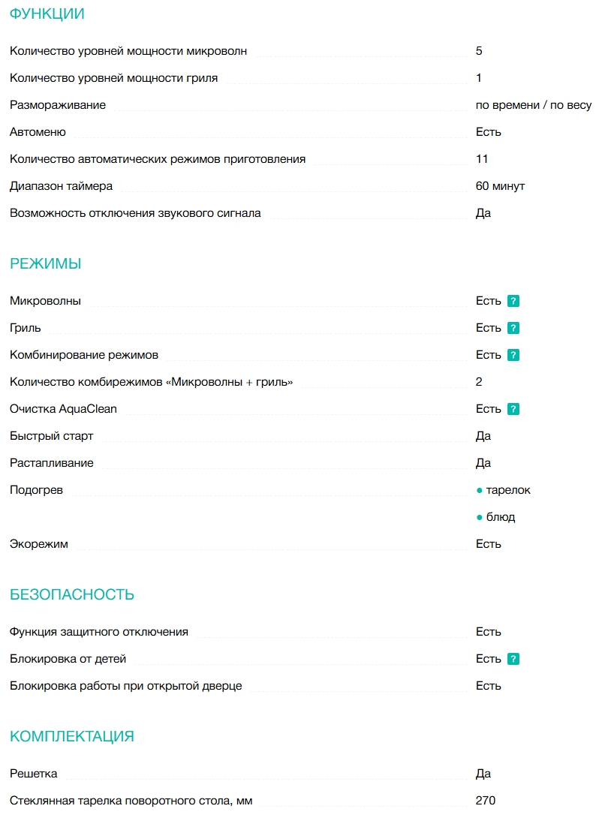Select the Экорежим label
The width and height of the screenshot is (605, 833).
tap(39, 544)
